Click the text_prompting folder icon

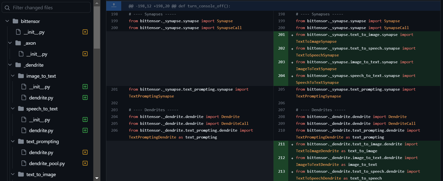coord(21,142)
